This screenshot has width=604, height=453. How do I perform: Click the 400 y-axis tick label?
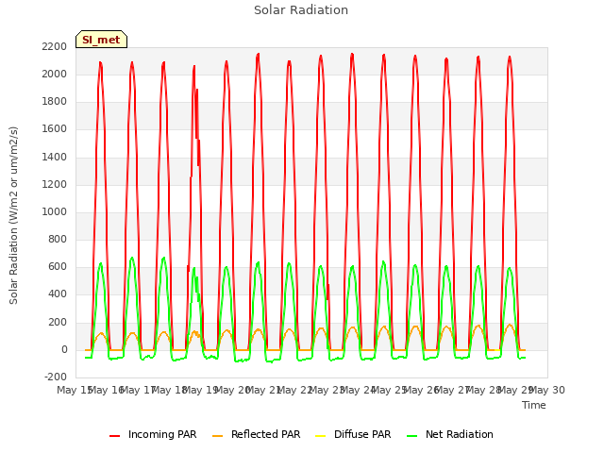tap(58, 294)
